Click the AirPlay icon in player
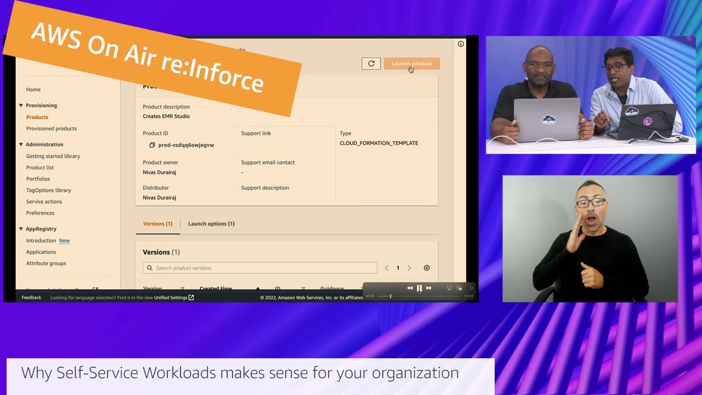This screenshot has height=395, width=702. (449, 288)
